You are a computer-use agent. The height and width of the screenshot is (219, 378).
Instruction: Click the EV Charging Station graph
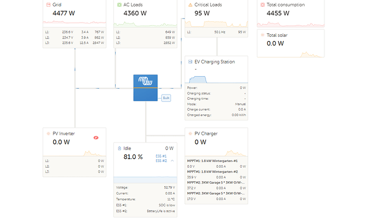click(216, 79)
